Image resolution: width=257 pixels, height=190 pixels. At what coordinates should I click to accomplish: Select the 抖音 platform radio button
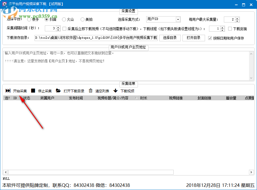click(x=46, y=19)
